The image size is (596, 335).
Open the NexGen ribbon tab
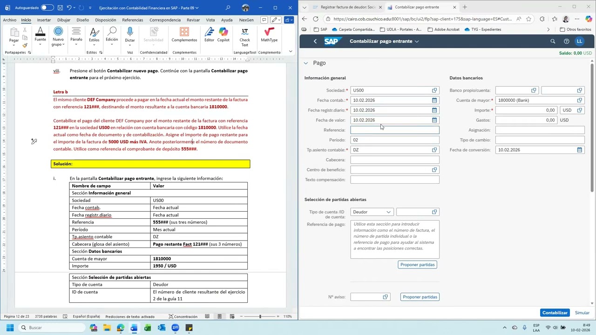click(x=246, y=20)
